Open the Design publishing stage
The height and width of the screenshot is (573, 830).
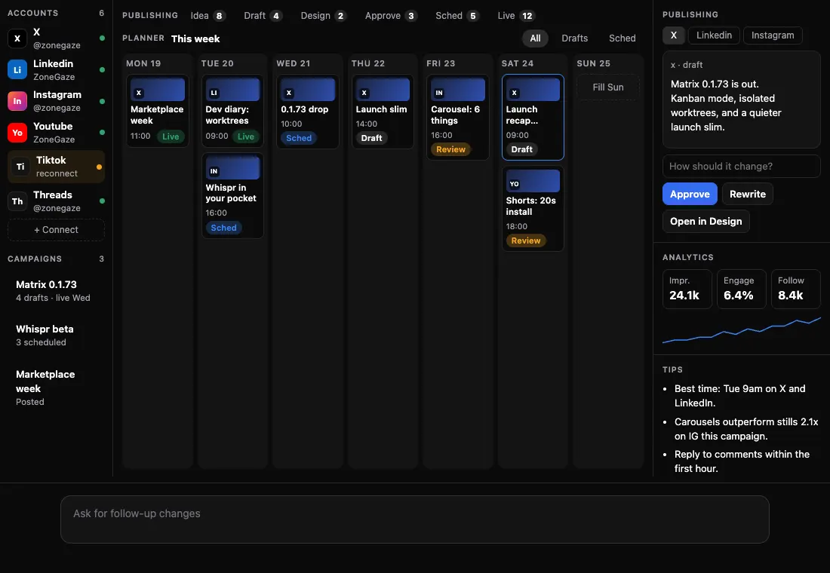(x=323, y=16)
